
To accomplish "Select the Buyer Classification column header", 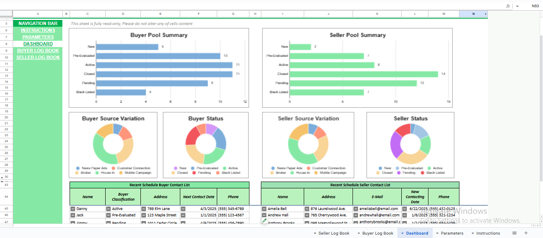I will coord(123,197).
